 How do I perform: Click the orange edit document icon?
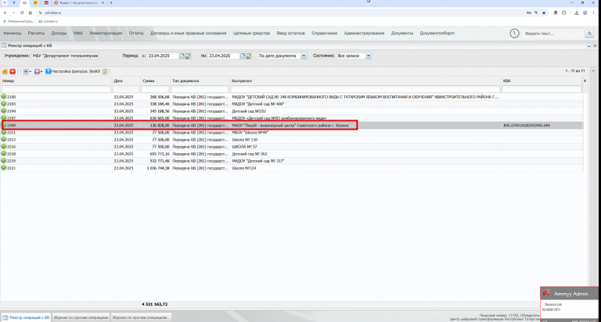5,72
